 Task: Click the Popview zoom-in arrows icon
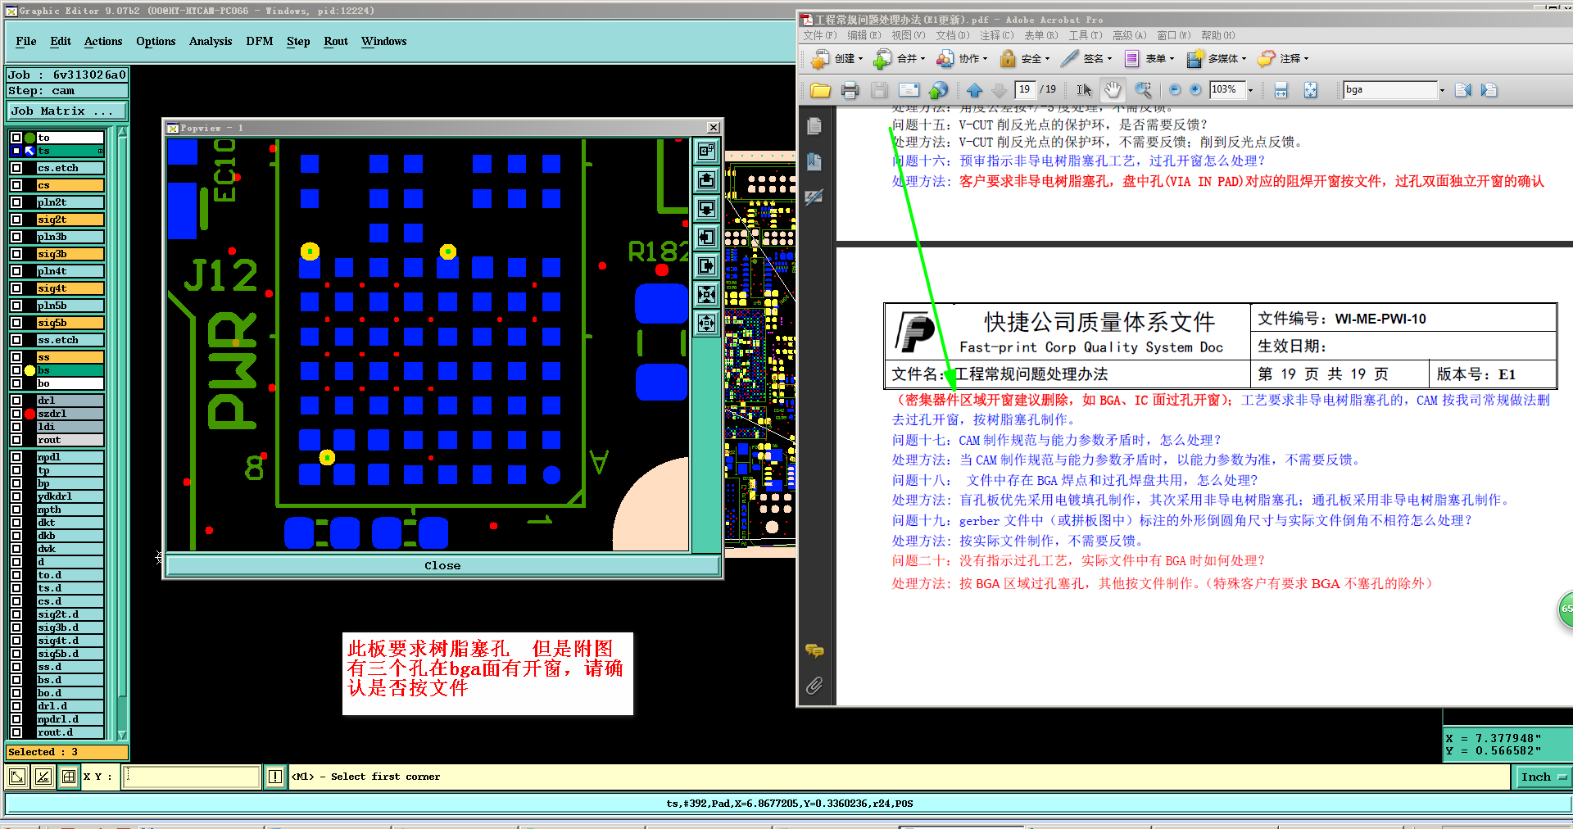click(706, 294)
